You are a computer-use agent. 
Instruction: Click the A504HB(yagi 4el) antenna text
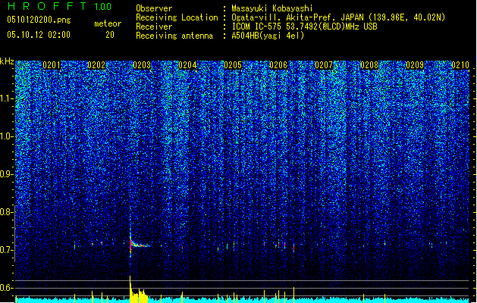pos(268,36)
